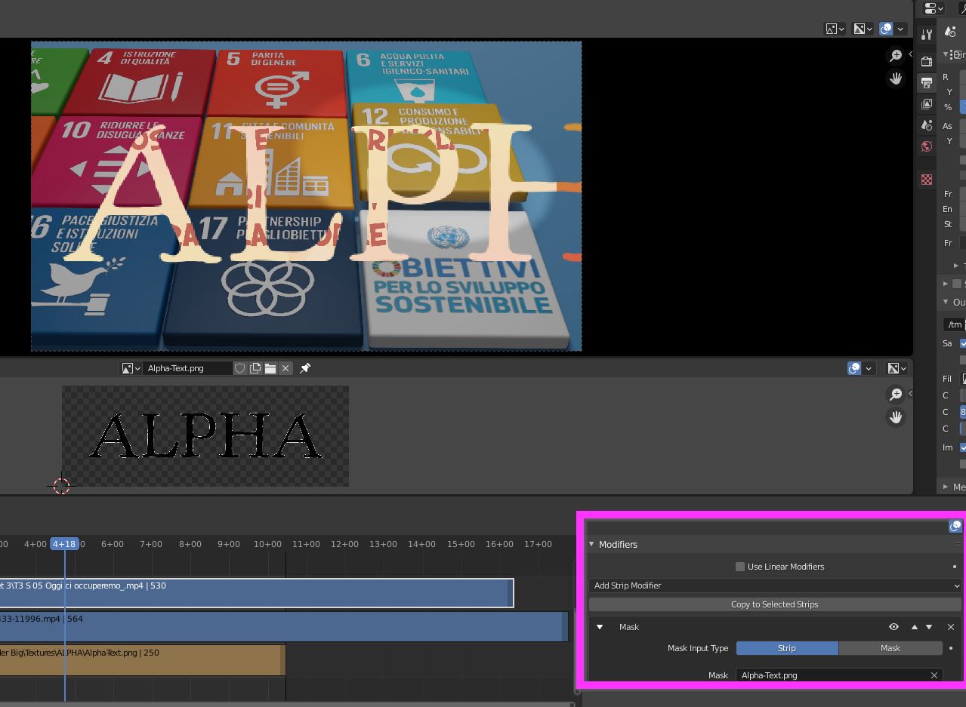This screenshot has width=966, height=707.
Task: Click timeline at 16+00
Action: click(499, 544)
